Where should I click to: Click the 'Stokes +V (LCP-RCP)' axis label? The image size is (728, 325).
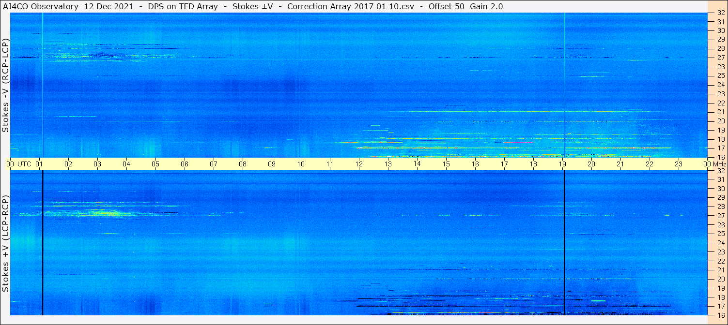pos(5,244)
